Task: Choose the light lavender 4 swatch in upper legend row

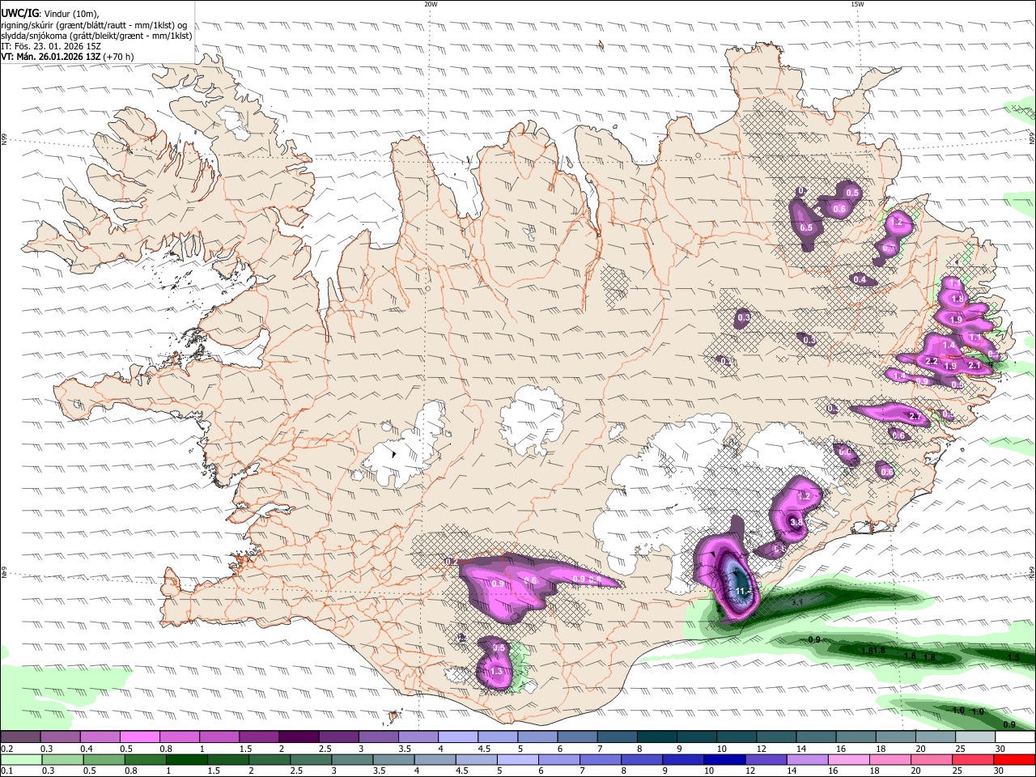Action: coord(457,737)
